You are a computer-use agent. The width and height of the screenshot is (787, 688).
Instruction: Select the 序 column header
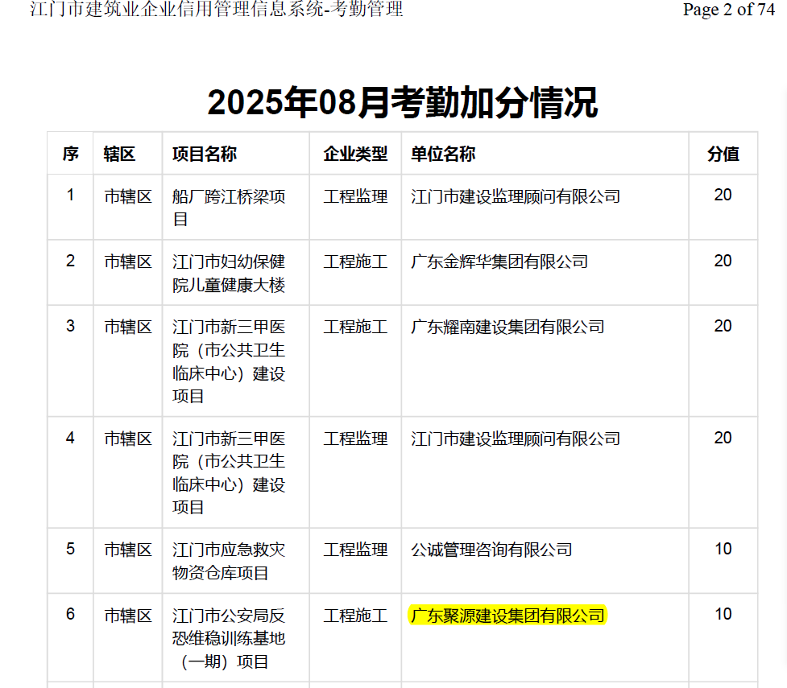coord(70,154)
